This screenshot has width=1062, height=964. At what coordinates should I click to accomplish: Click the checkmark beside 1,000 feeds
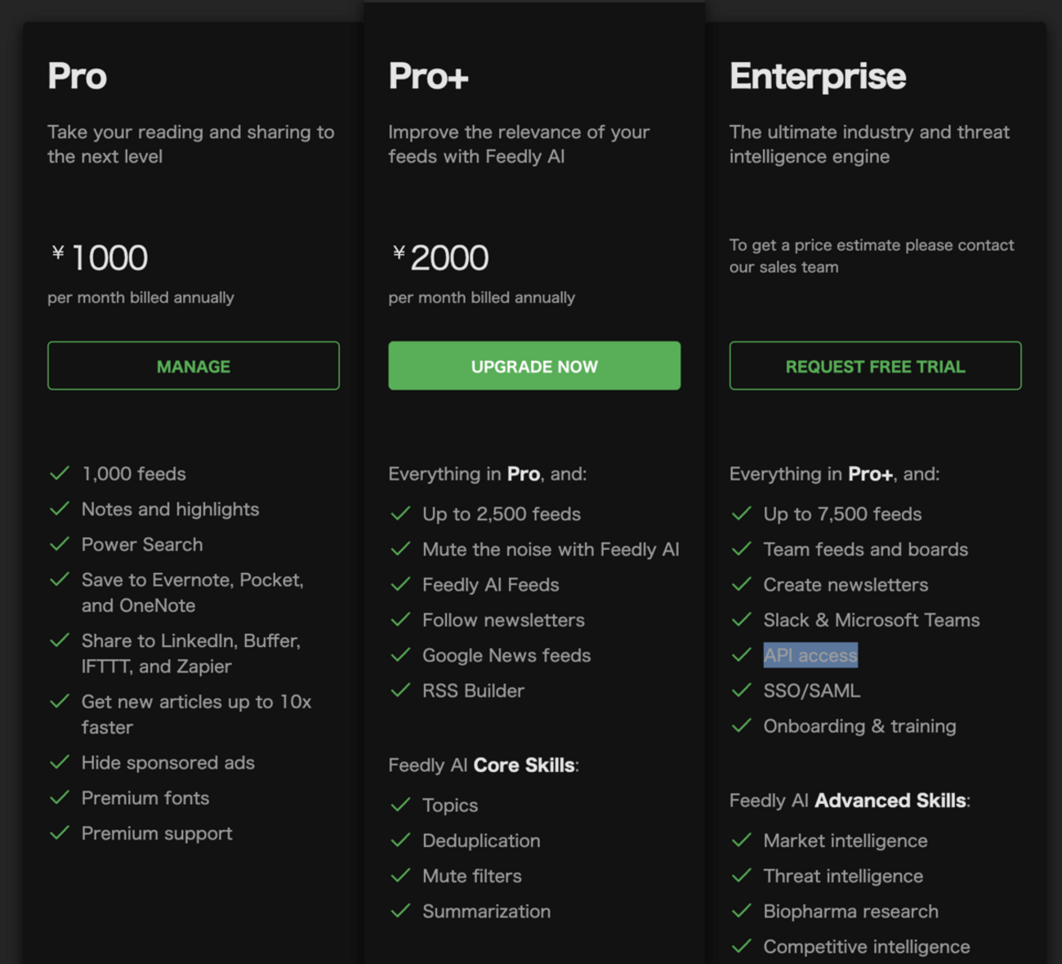(60, 474)
